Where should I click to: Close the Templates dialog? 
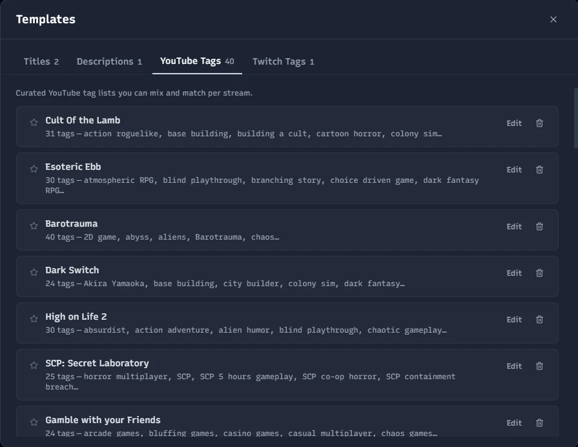tap(553, 19)
